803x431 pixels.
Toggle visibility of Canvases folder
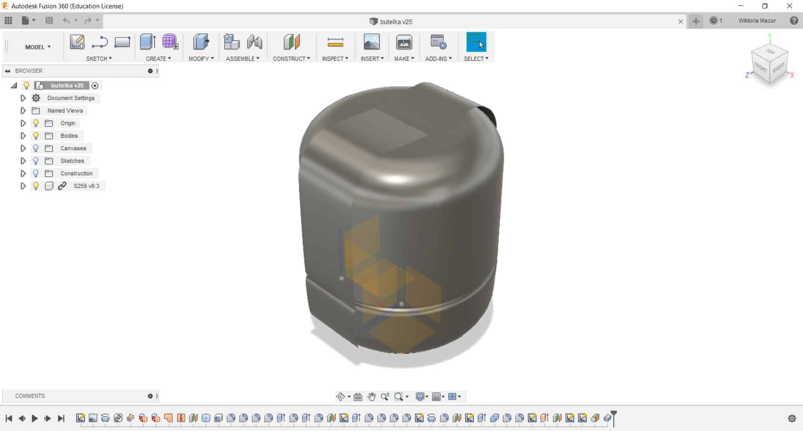(x=36, y=148)
